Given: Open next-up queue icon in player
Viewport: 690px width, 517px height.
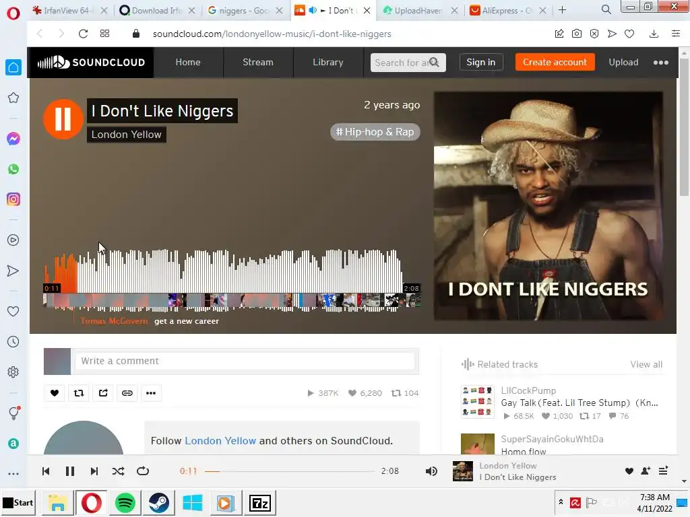Looking at the screenshot, I should click(x=663, y=471).
